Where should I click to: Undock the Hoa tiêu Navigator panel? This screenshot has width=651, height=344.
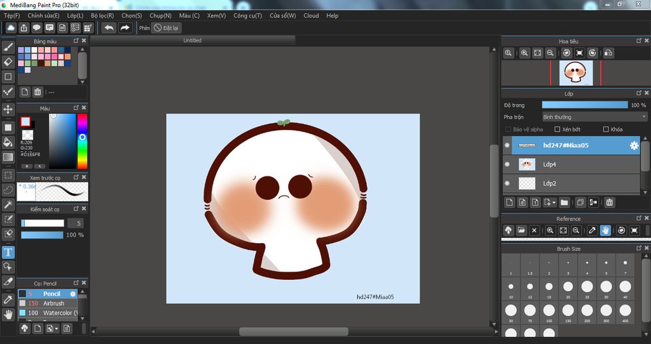click(638, 41)
